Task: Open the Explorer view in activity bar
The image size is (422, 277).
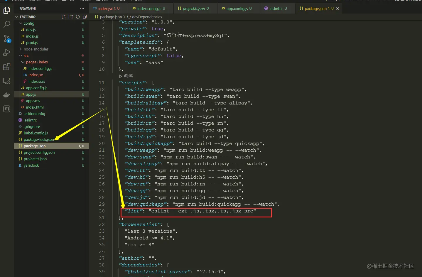Action: click(x=6, y=11)
